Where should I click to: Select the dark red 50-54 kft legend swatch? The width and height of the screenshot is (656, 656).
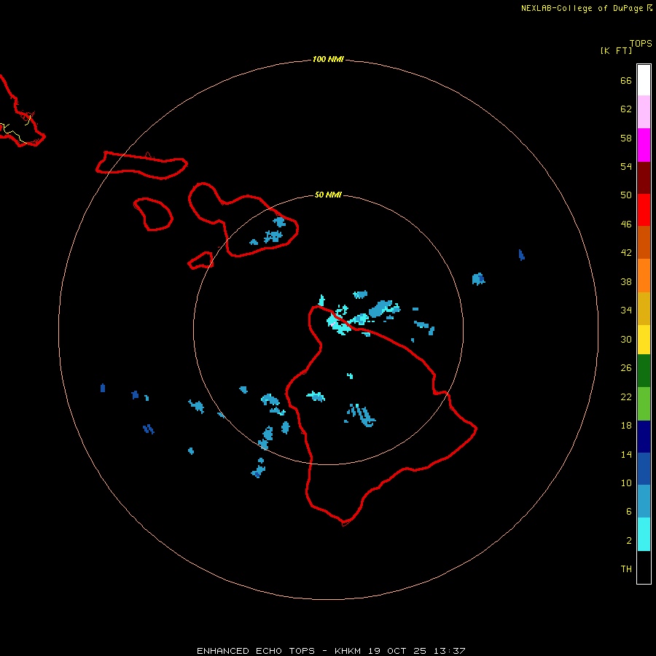point(644,177)
